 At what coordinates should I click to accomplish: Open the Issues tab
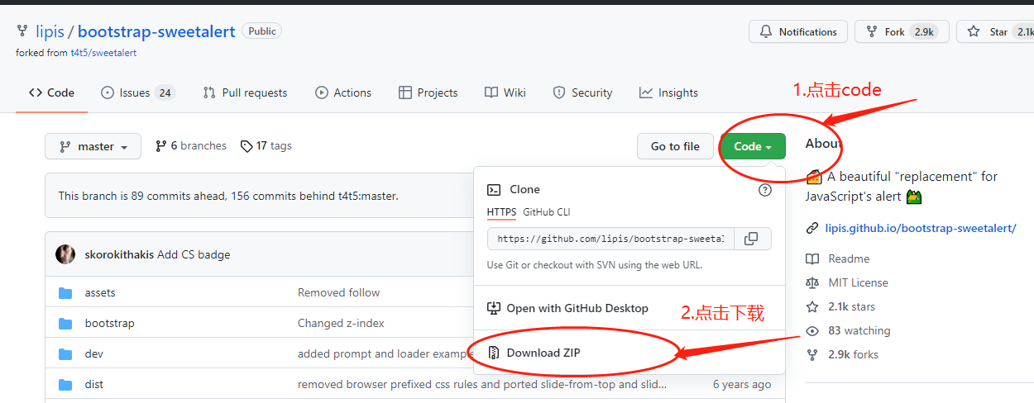click(137, 92)
